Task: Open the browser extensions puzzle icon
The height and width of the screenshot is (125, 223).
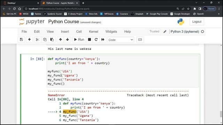Action: pos(195,9)
